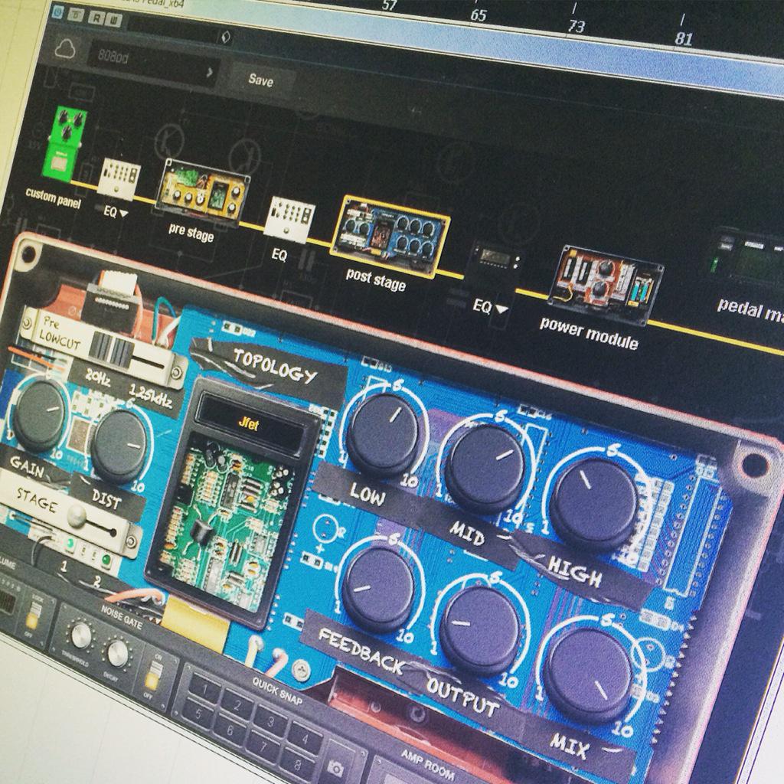Click the Save button
Image resolution: width=784 pixels, height=784 pixels.
(261, 80)
